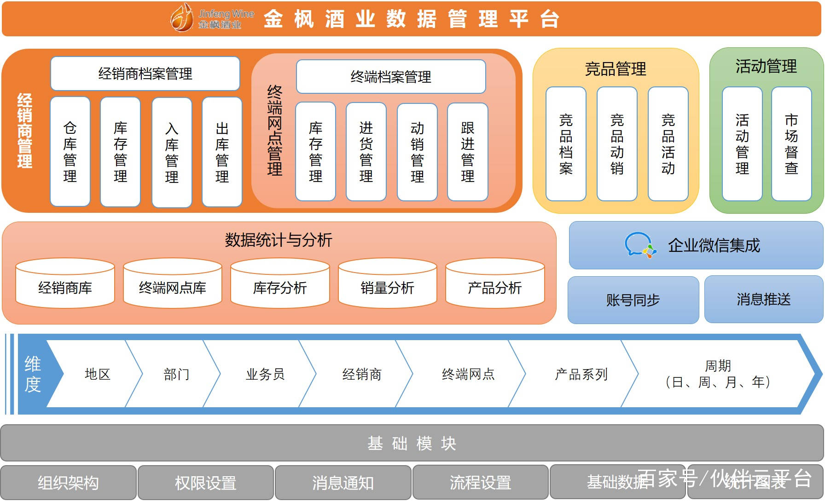Click the 消息推送 button
The height and width of the screenshot is (501, 825).
[764, 299]
